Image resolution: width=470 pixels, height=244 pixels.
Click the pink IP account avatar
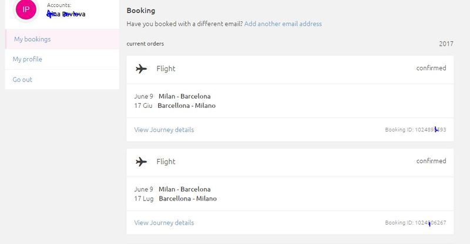pyautogui.click(x=26, y=9)
